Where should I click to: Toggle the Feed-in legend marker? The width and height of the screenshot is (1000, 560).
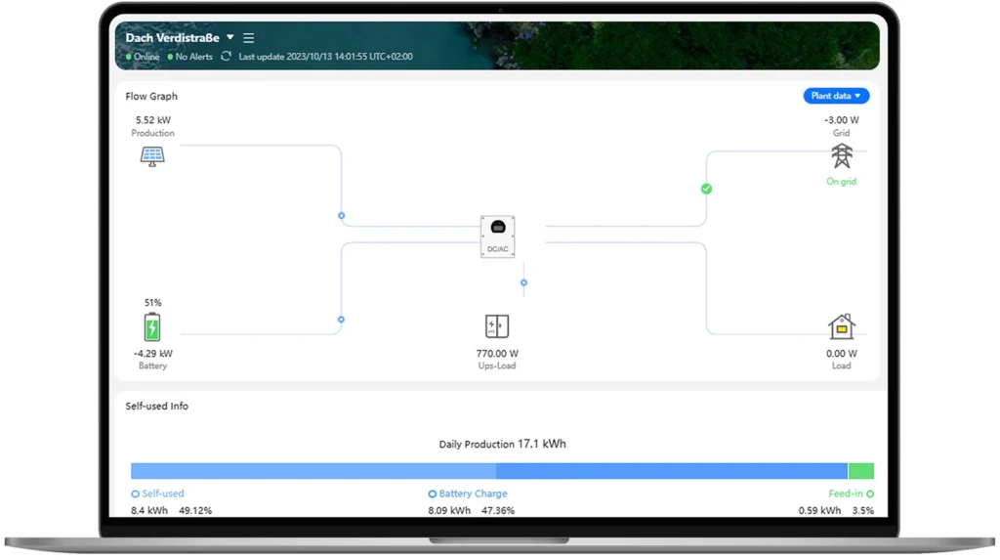point(870,495)
